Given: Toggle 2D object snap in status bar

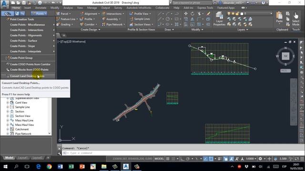Looking at the screenshot, I should [211, 159].
